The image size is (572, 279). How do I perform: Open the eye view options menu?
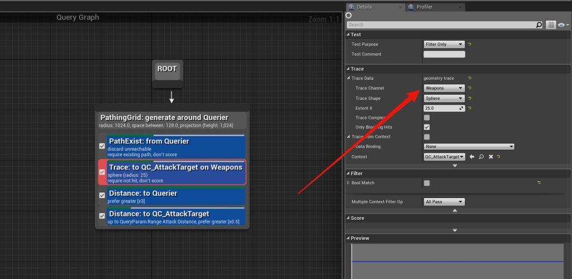point(563,25)
